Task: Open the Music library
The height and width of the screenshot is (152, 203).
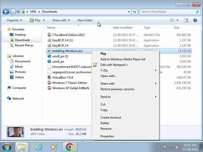Action: click(x=19, y=67)
